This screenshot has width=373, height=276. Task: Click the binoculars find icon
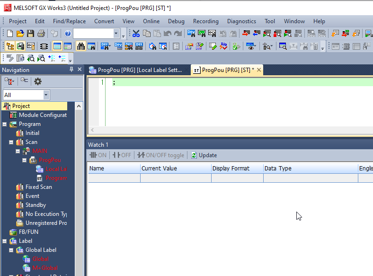tap(81, 46)
